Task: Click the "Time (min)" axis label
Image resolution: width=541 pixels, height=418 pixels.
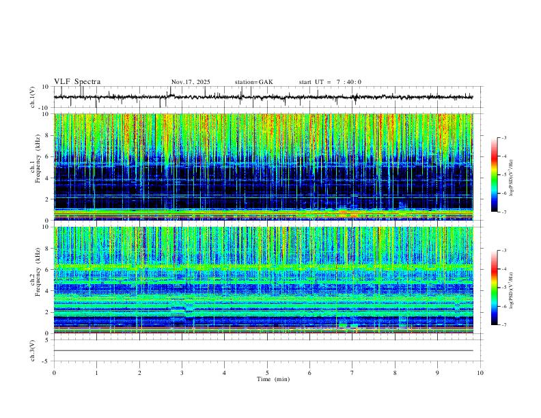Action: [x=273, y=379]
